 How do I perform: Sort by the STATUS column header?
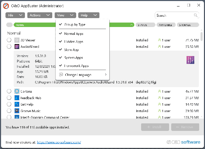point(146,25)
